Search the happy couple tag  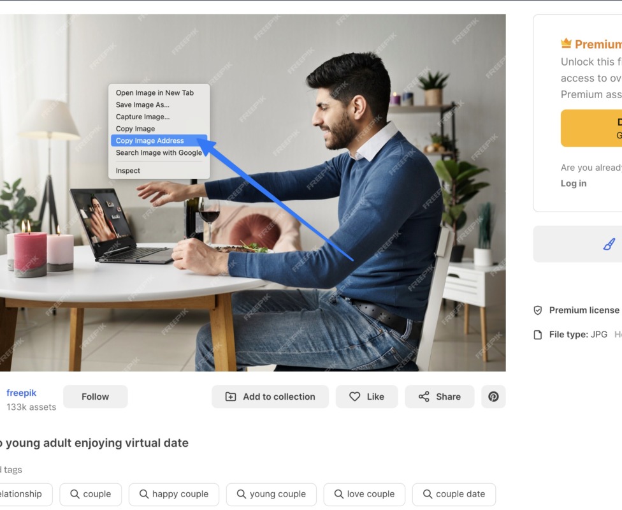174,494
